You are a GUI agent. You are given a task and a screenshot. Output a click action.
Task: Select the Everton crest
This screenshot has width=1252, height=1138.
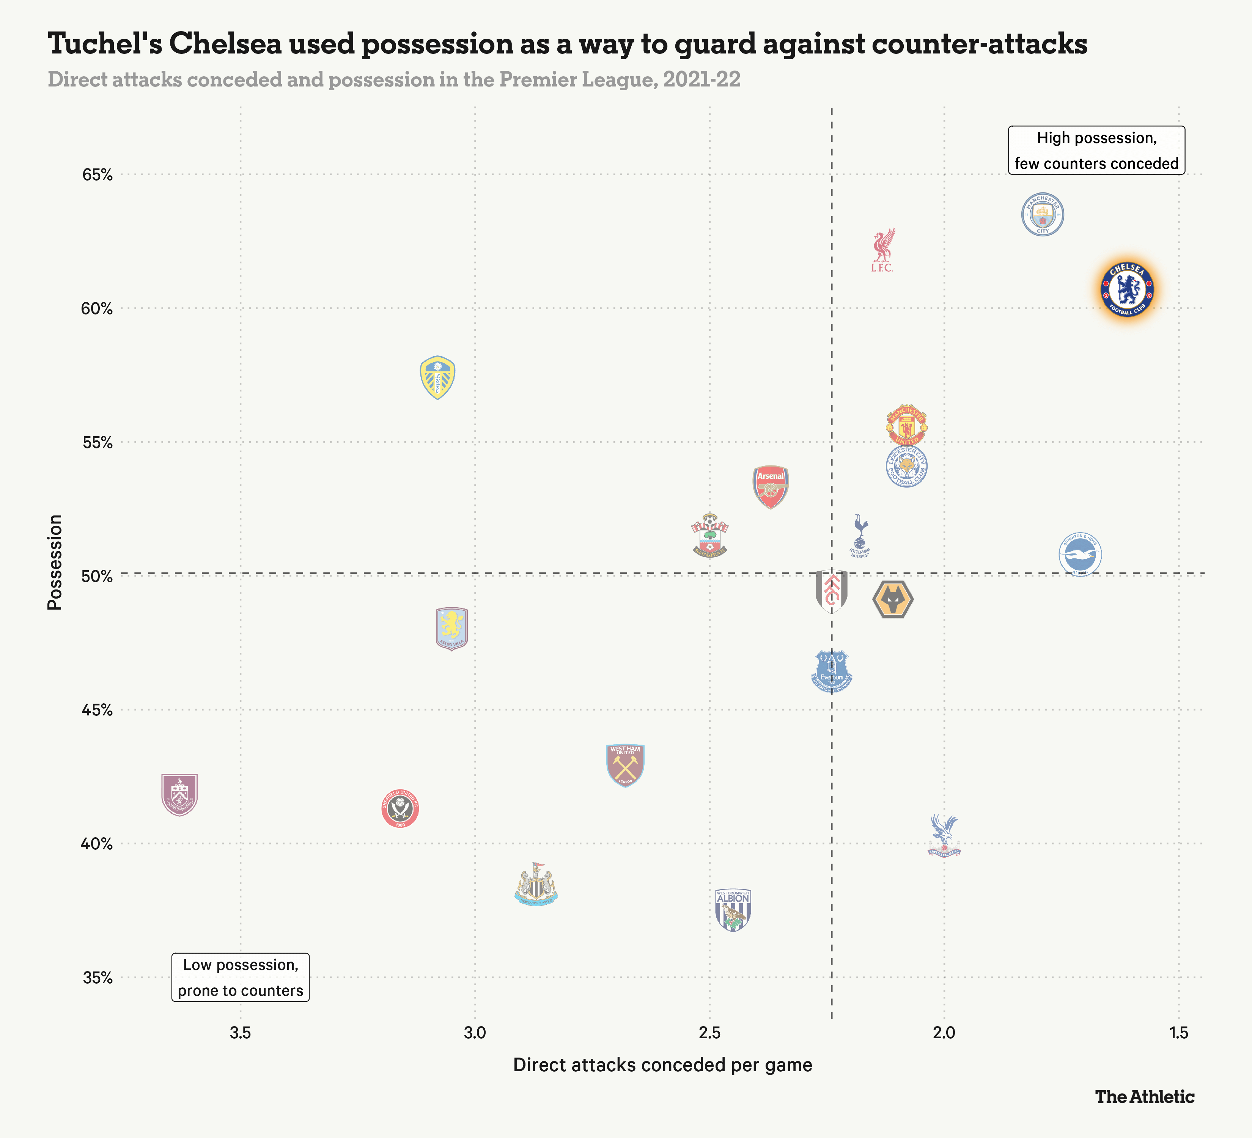(832, 671)
